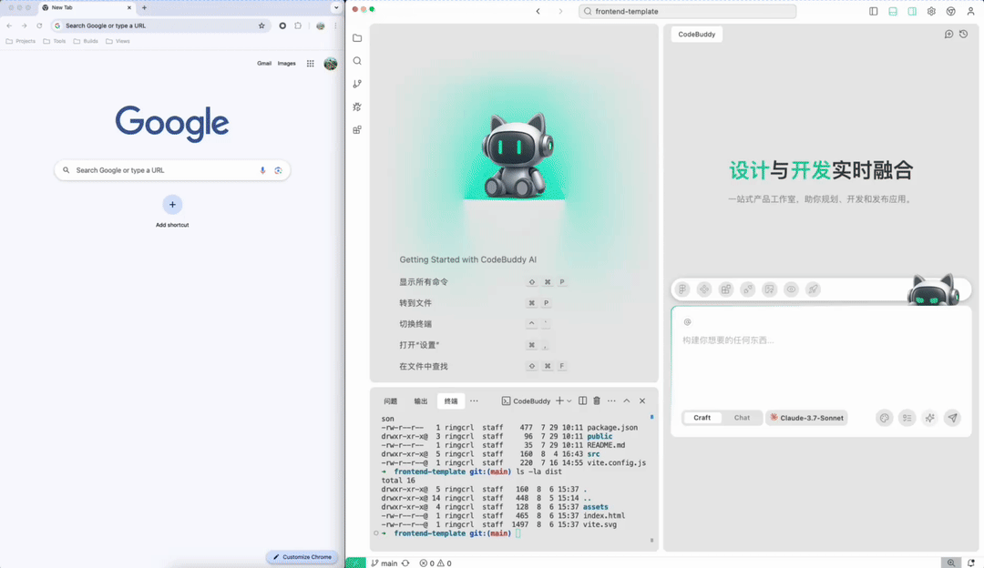
Task: Open the Explorer folder icon in sidebar
Action: point(357,38)
